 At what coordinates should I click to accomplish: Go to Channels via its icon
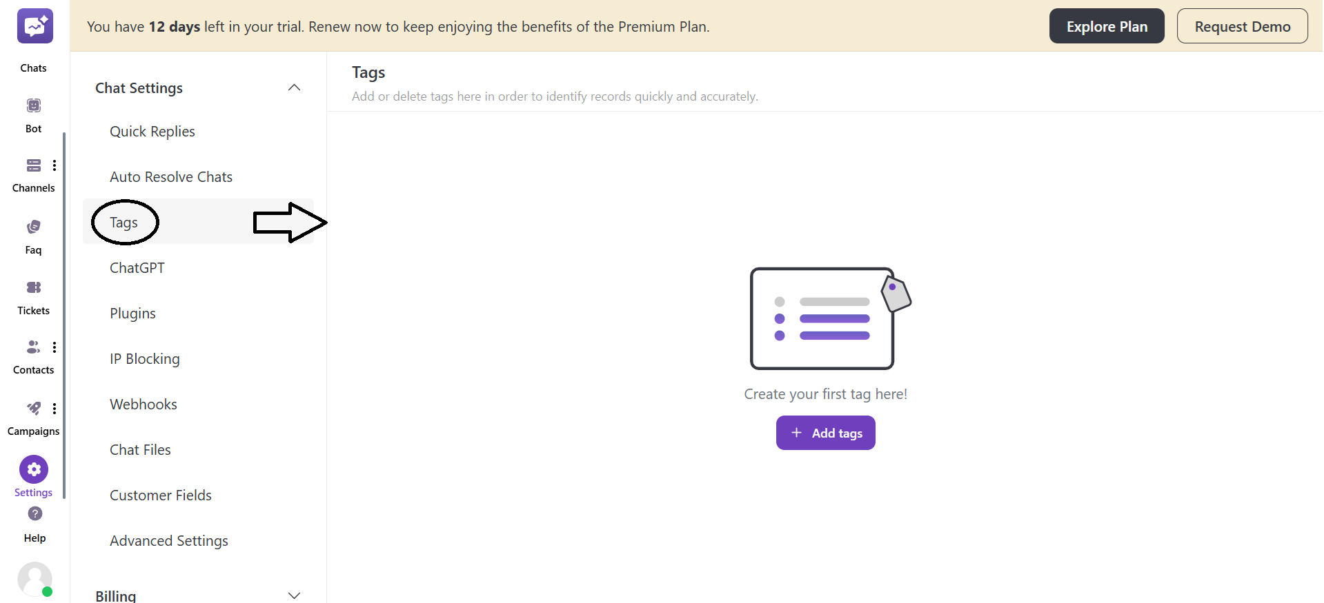(x=33, y=165)
